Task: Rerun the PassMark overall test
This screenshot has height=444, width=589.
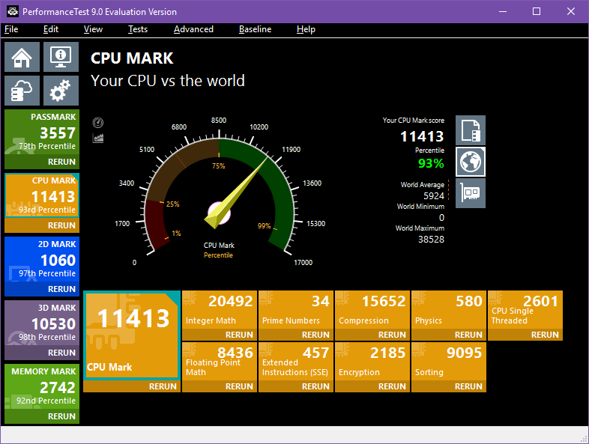Action: pyautogui.click(x=42, y=162)
